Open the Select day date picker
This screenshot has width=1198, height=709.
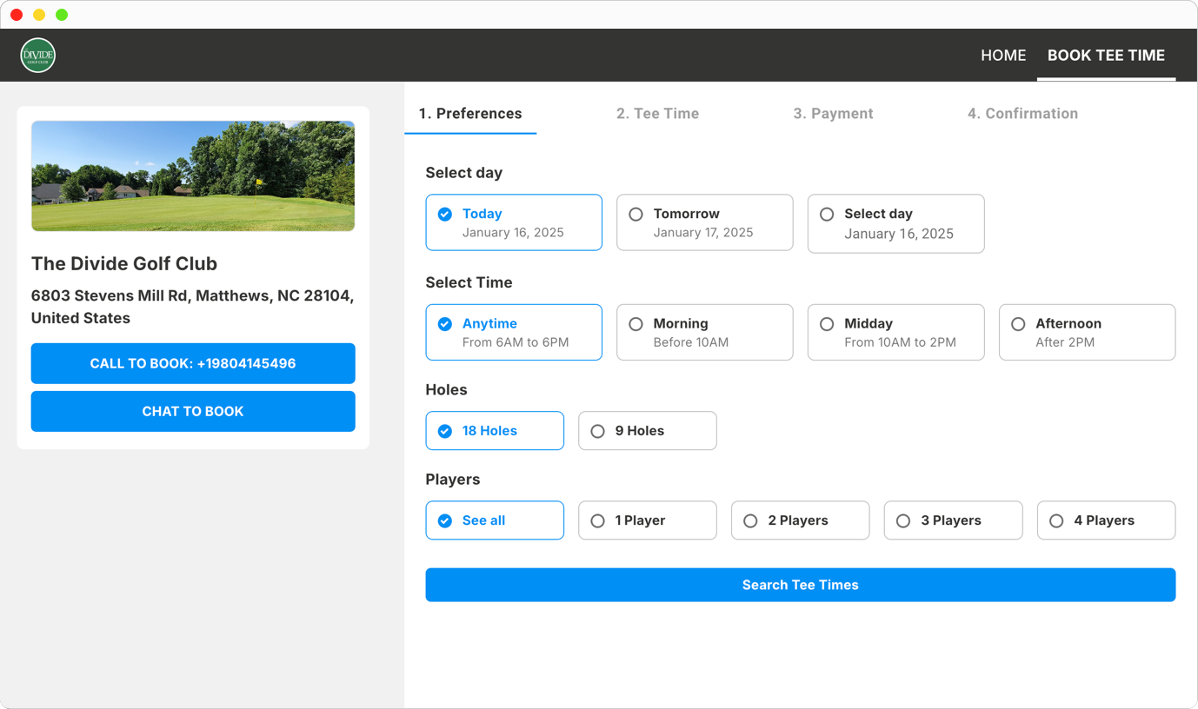click(895, 223)
